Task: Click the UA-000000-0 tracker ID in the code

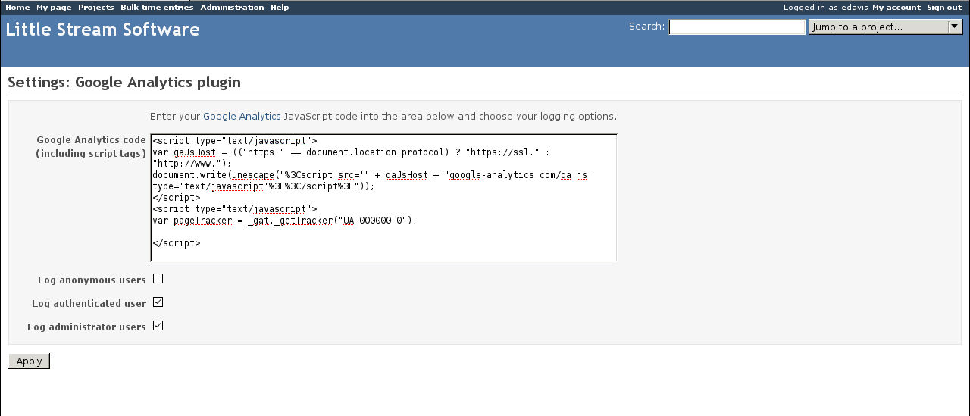Action: 375,221
